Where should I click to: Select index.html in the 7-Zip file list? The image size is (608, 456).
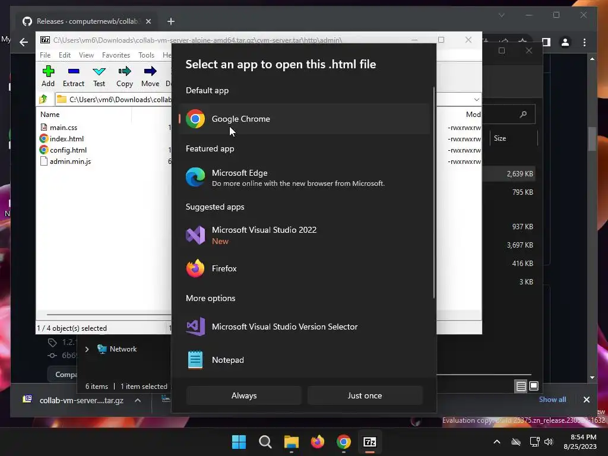pos(66,138)
